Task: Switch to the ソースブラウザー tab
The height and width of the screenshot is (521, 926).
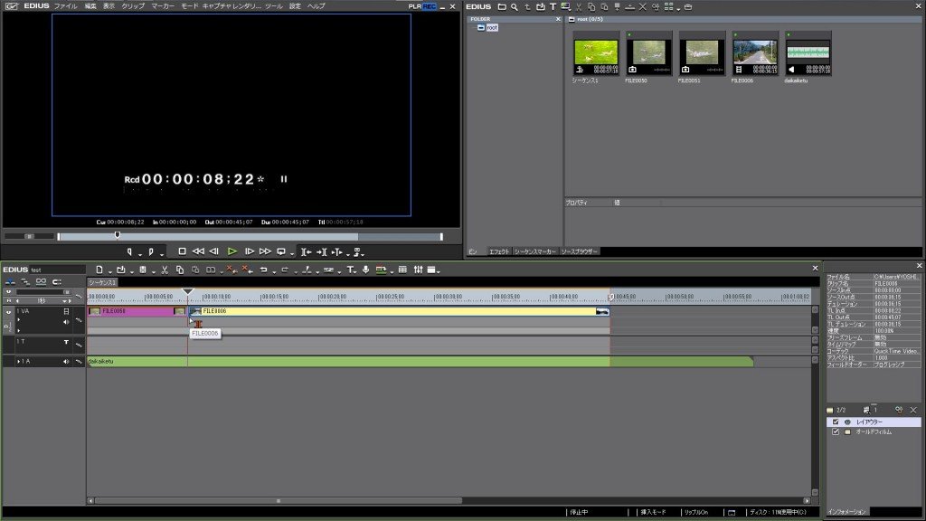Action: [x=580, y=251]
